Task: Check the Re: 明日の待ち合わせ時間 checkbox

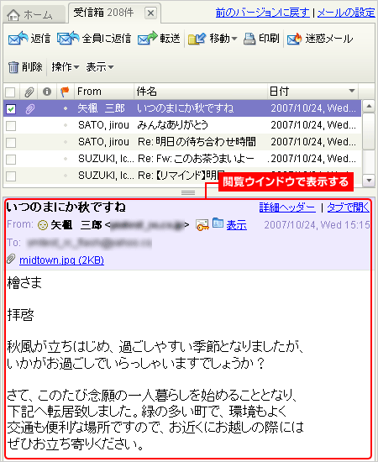Action: tap(11, 143)
